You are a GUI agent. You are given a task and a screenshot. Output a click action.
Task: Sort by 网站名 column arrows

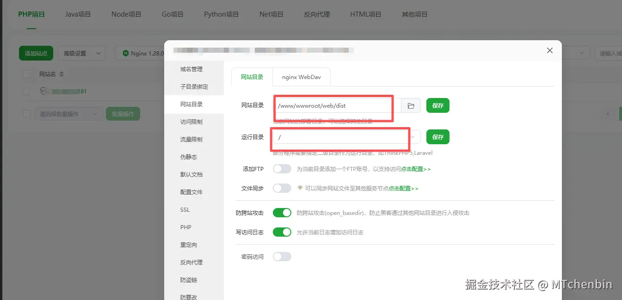[61, 74]
